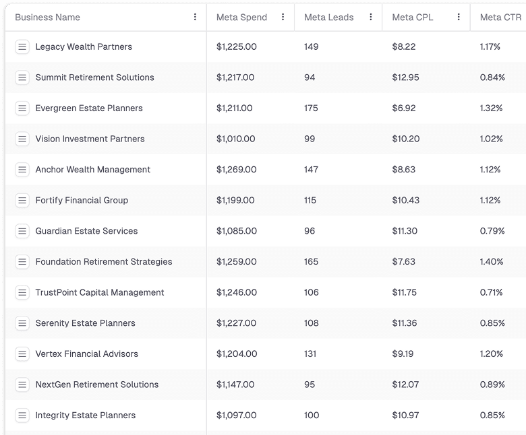This screenshot has height=435, width=526.
Task: Select Vision Investment Partners Meta Leads cell
Action: point(310,139)
